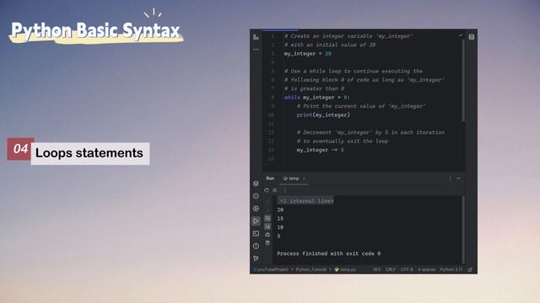
Task: Toggle soft-wrap in the run console
Action: [x=267, y=219]
